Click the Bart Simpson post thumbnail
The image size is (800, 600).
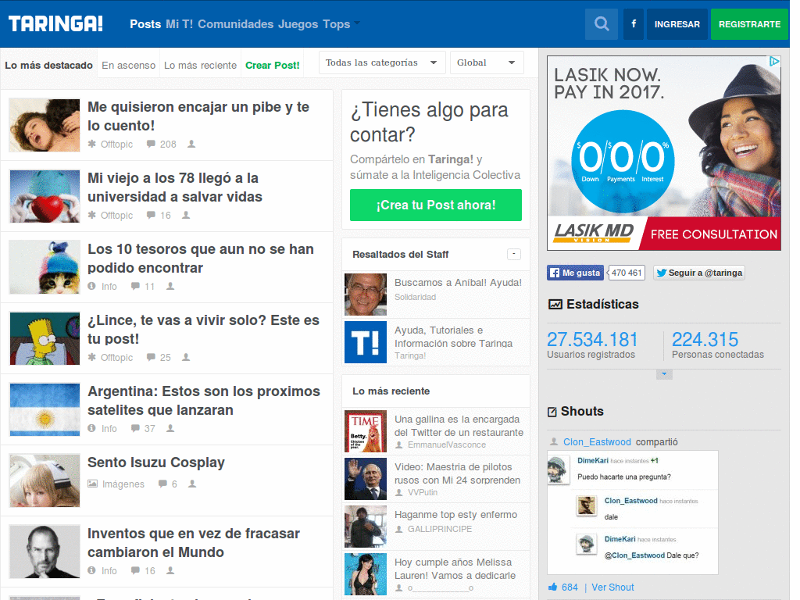[x=45, y=338]
